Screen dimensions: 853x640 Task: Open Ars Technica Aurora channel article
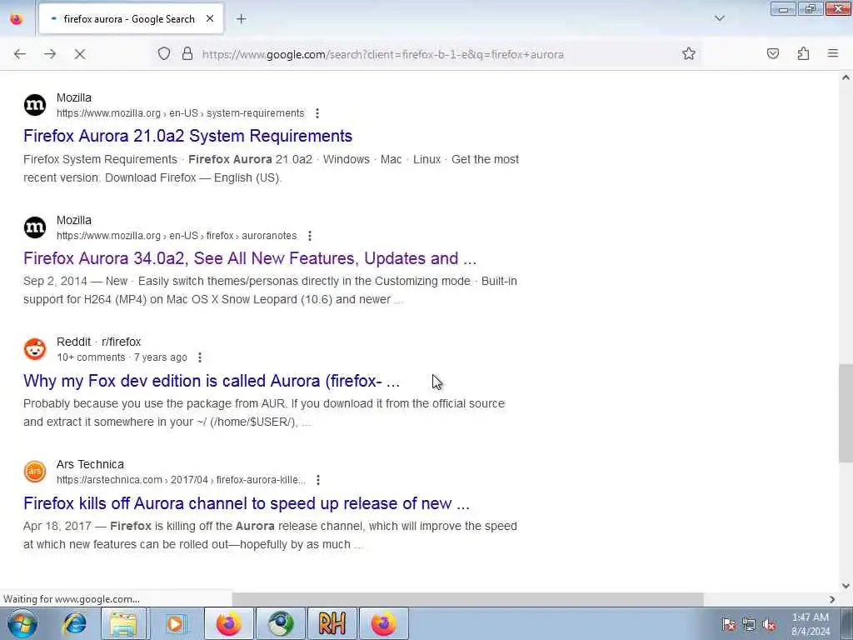(x=247, y=503)
